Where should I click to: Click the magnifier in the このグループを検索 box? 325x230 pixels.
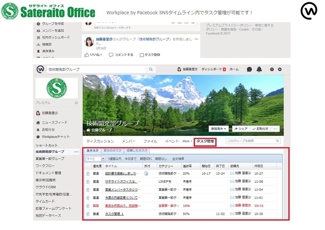[277, 141]
